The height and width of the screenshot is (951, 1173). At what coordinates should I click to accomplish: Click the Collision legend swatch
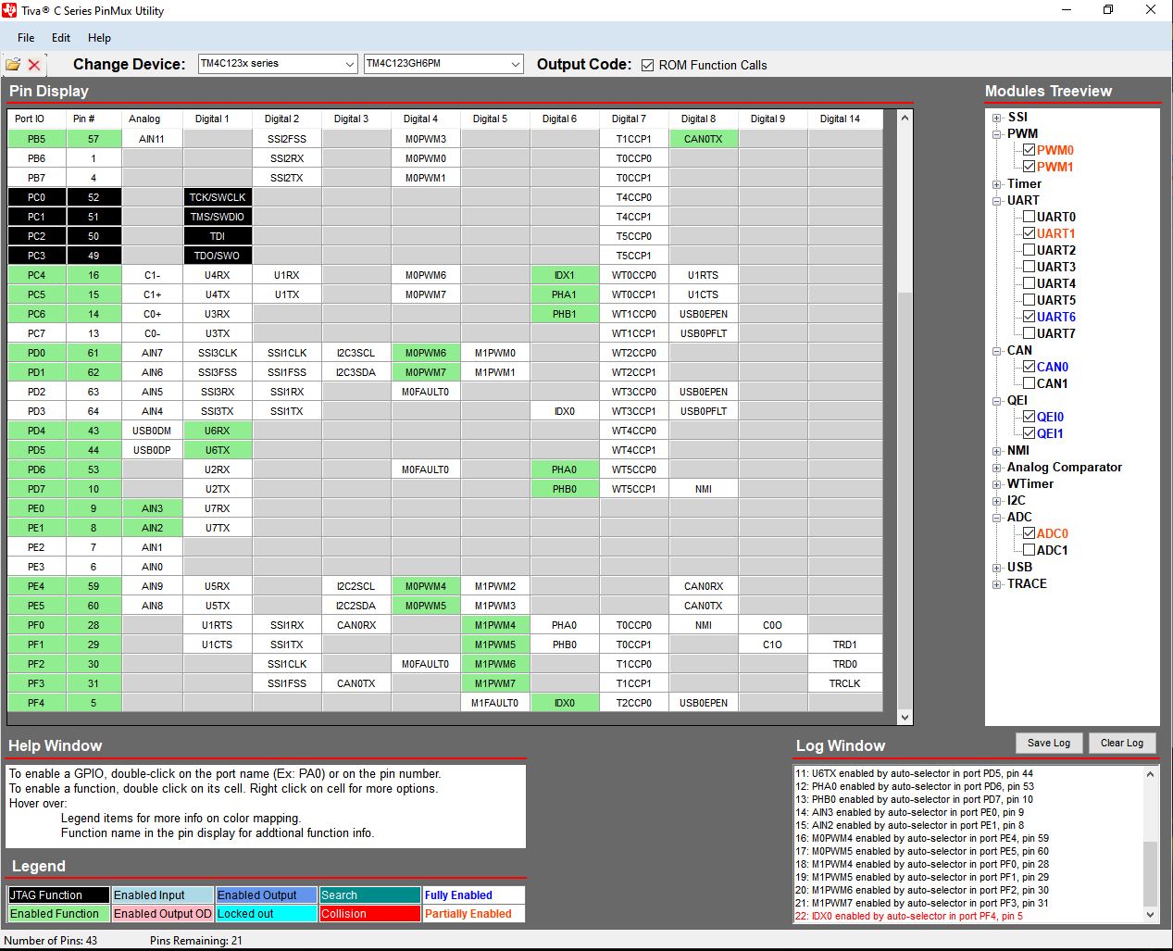point(369,914)
